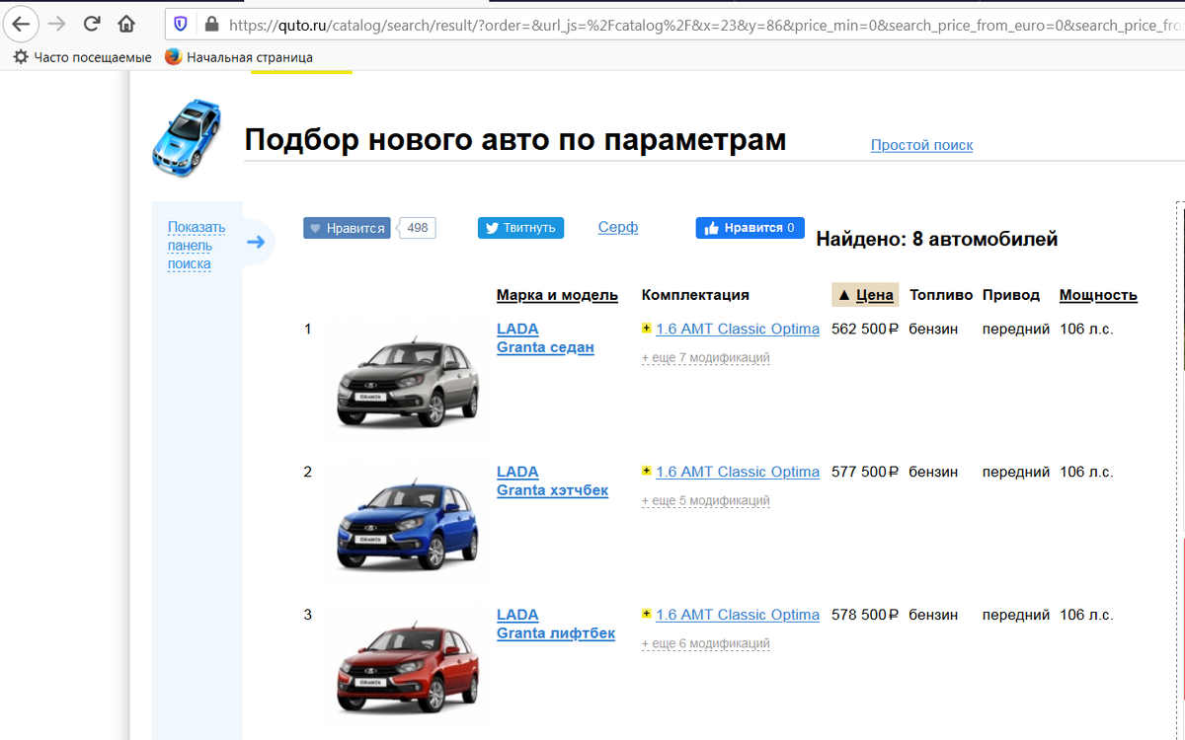Click the browser forward arrow

(57, 23)
